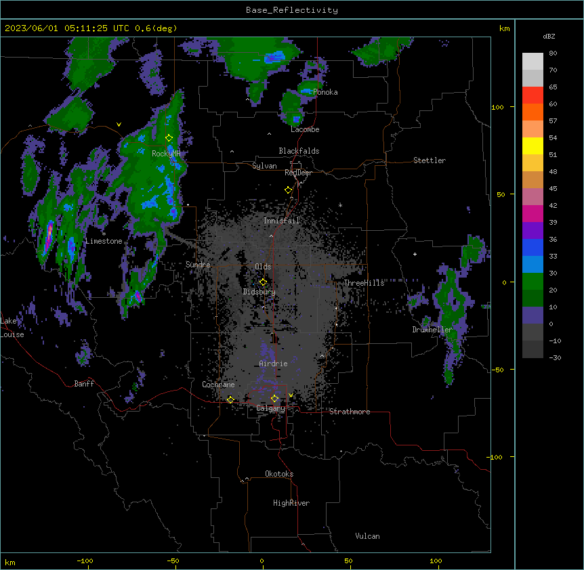This screenshot has height=570, width=584.
Task: Select the purple 36-39 dBZ legend swatch
Action: 533,231
